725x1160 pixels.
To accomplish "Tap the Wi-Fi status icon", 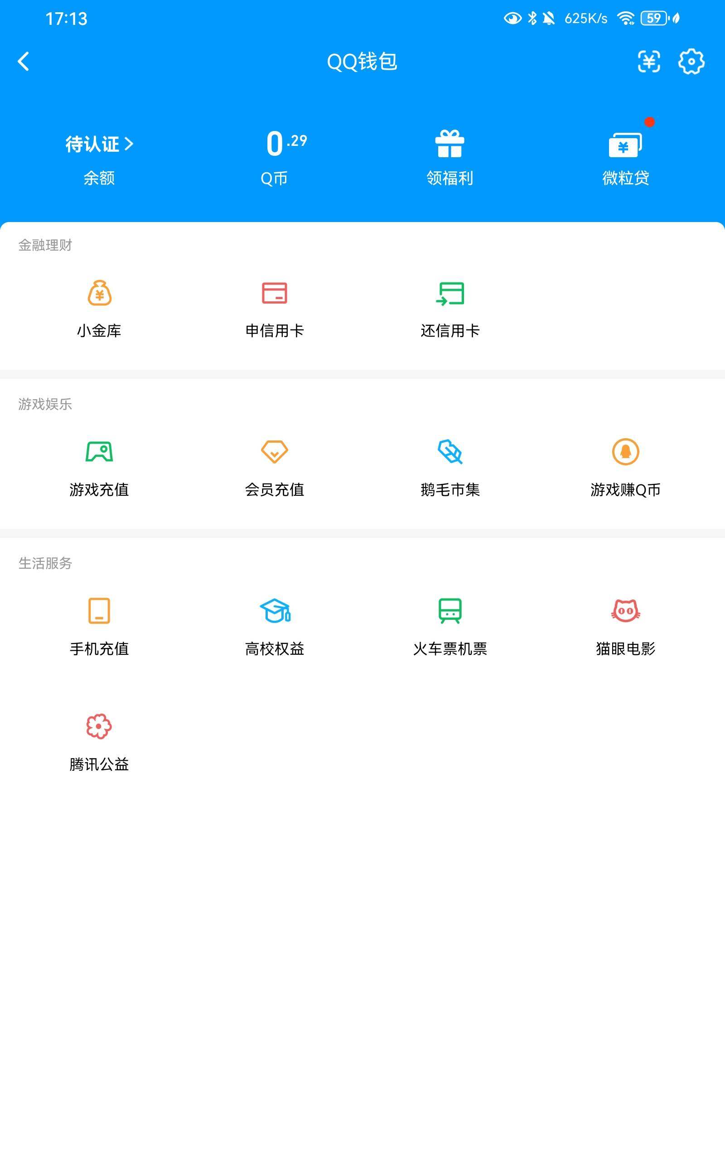I will pos(626,18).
